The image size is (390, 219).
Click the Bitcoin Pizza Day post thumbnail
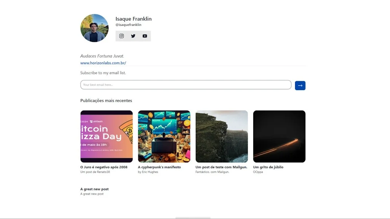pos(107,136)
